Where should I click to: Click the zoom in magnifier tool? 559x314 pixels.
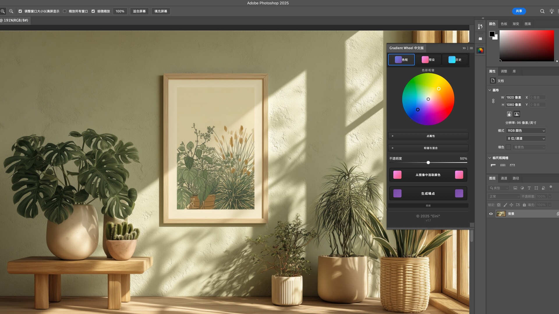click(x=3, y=11)
